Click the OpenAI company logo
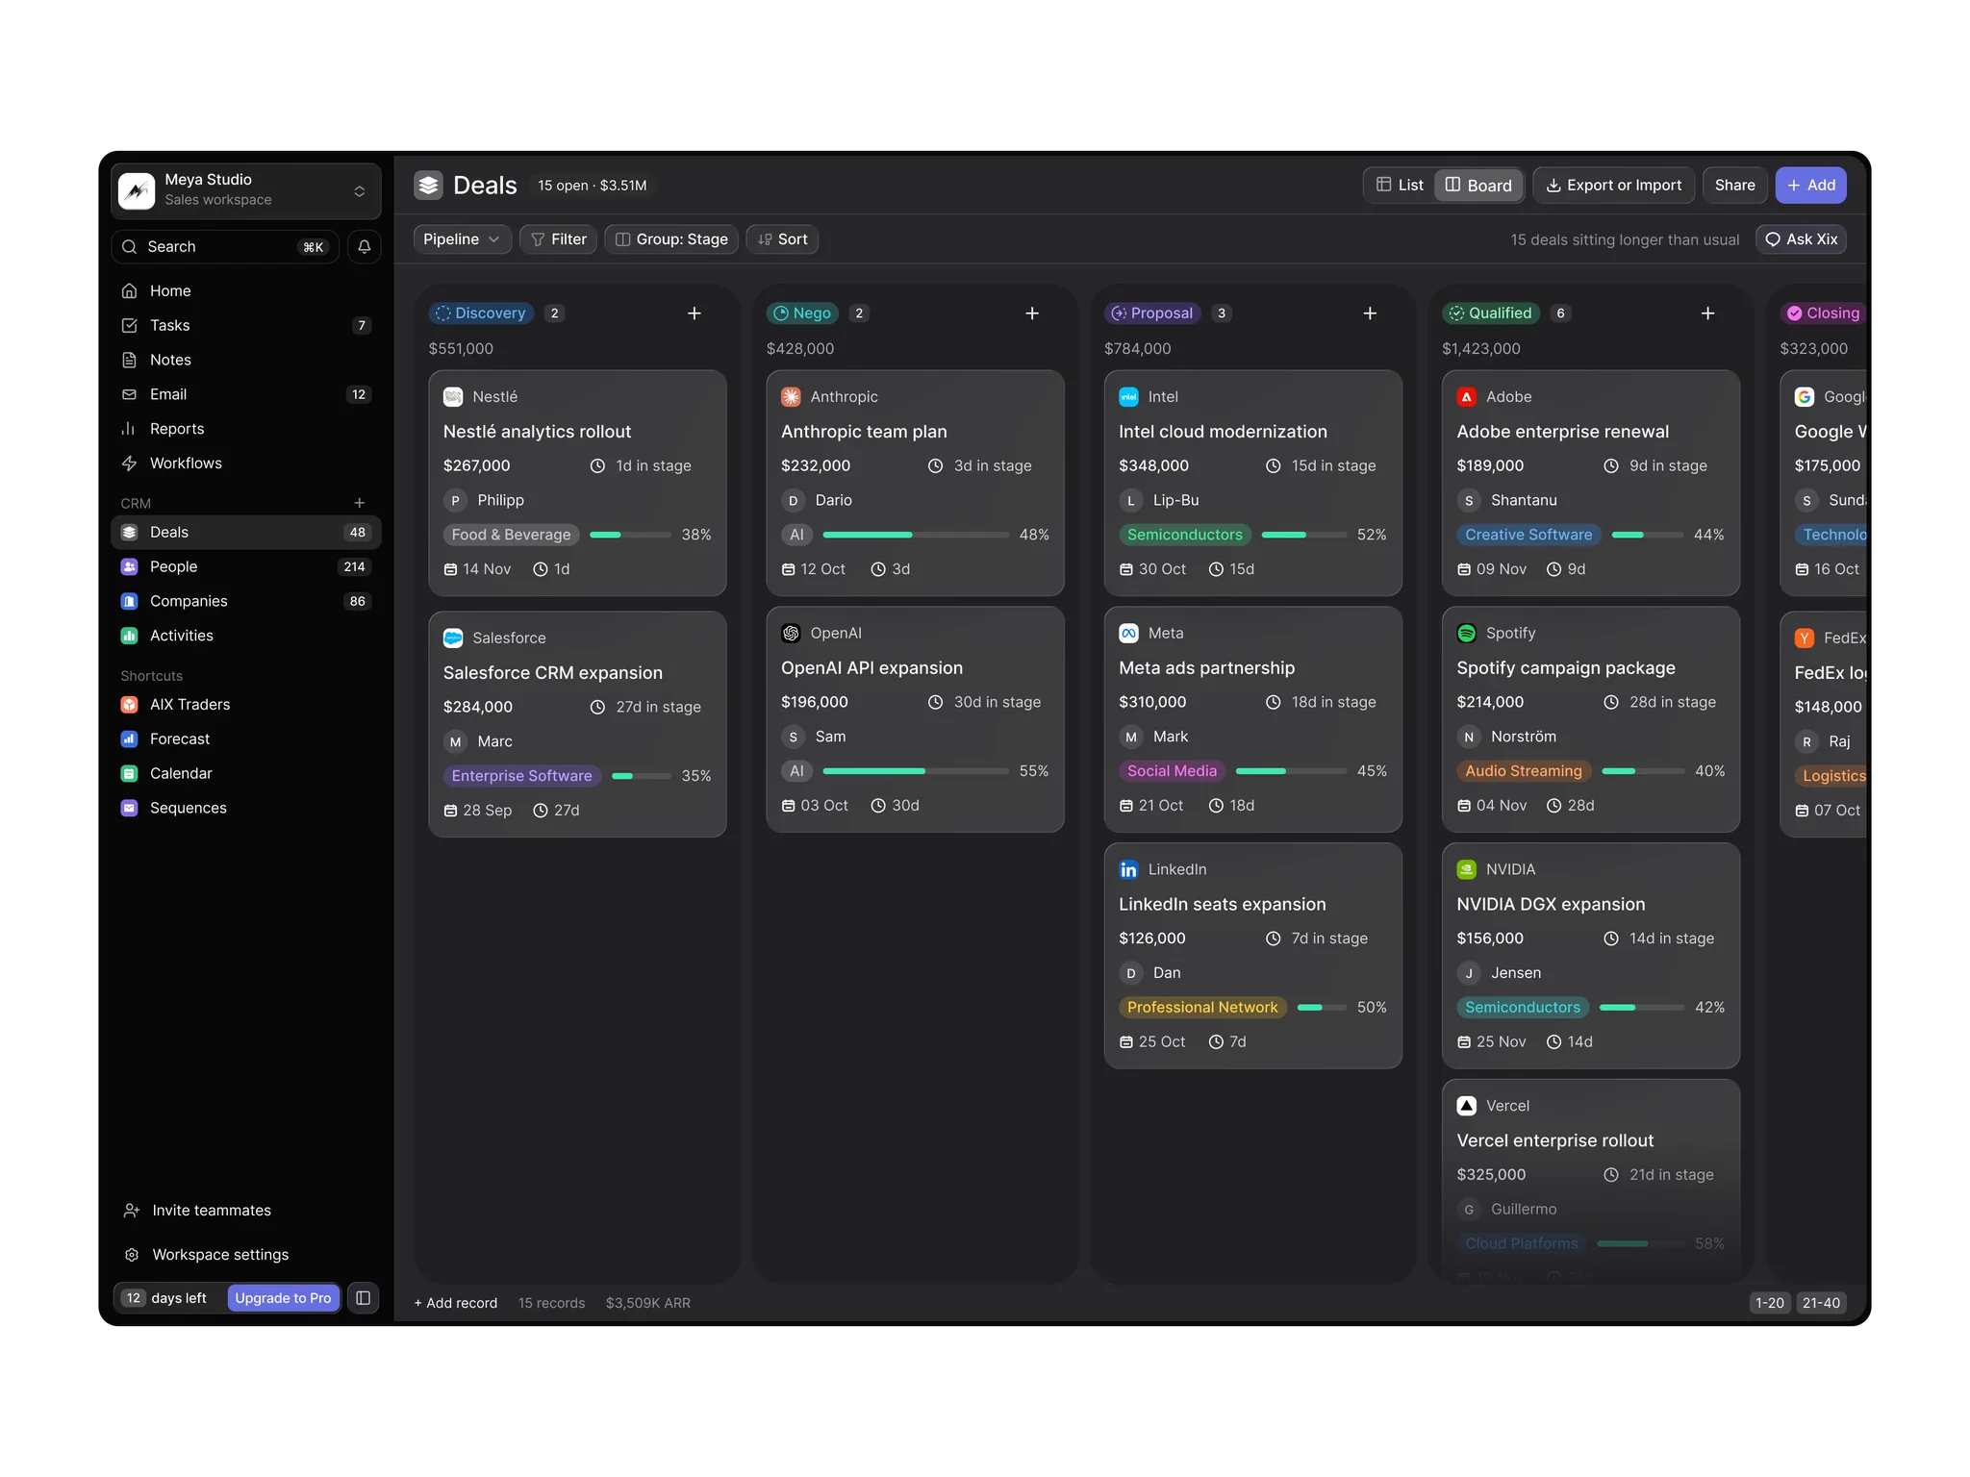 (791, 634)
